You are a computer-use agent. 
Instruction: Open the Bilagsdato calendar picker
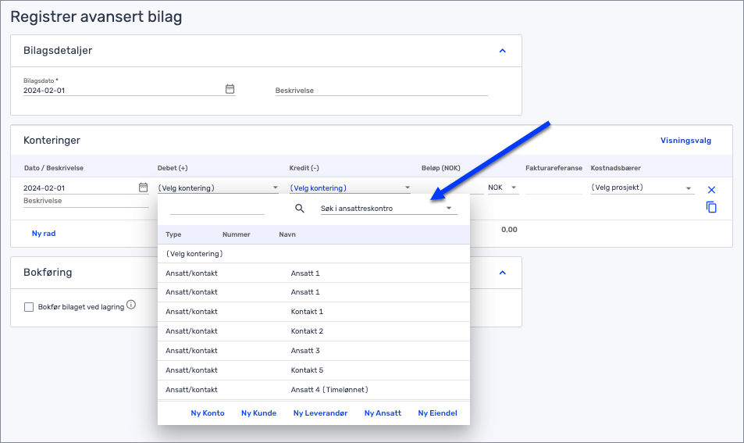click(x=230, y=89)
